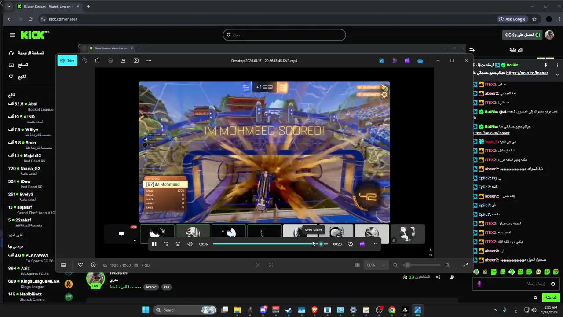The image size is (563, 317).
Task: Open the Designer icon in Photos title bar
Action: (x=395, y=60)
